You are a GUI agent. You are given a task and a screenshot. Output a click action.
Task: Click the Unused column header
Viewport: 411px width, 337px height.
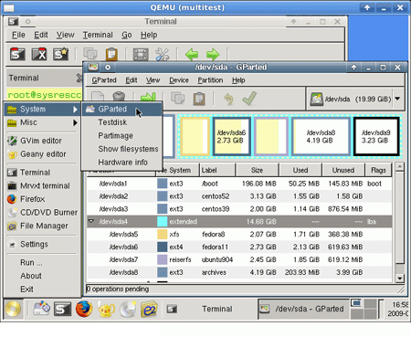tap(343, 170)
